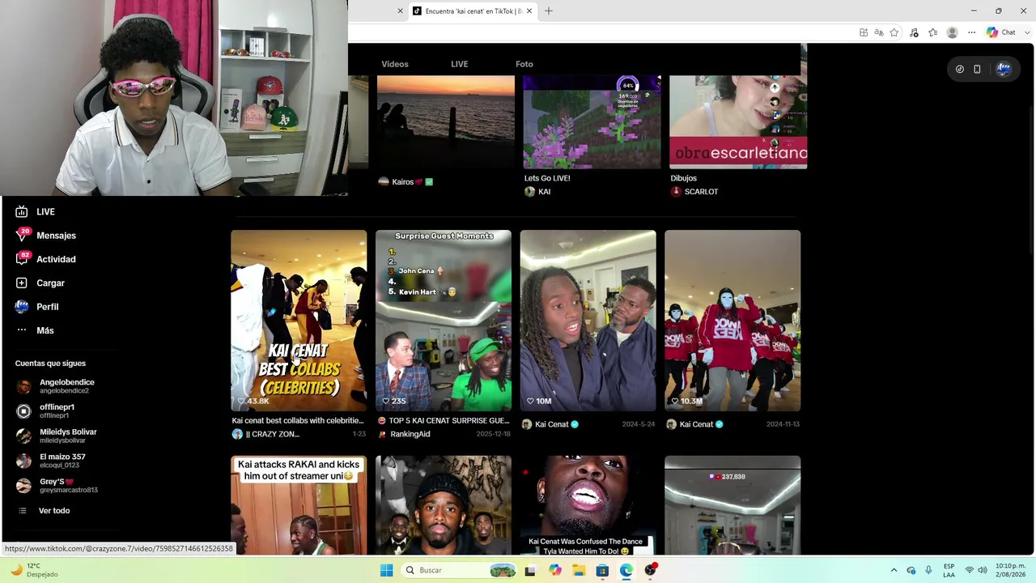Open the Edge media control music icon
The width and height of the screenshot is (1036, 583).
pos(914,32)
